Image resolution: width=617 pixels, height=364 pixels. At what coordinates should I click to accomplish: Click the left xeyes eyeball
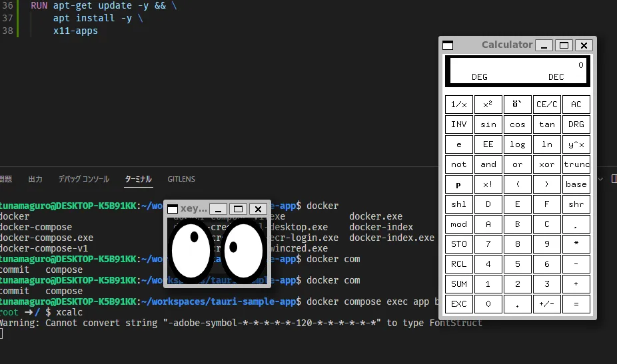192,250
